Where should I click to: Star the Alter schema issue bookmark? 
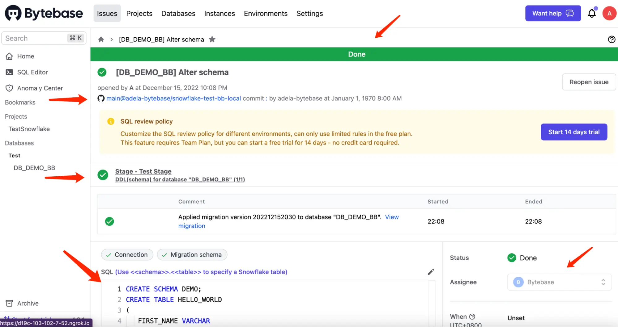[x=212, y=40]
